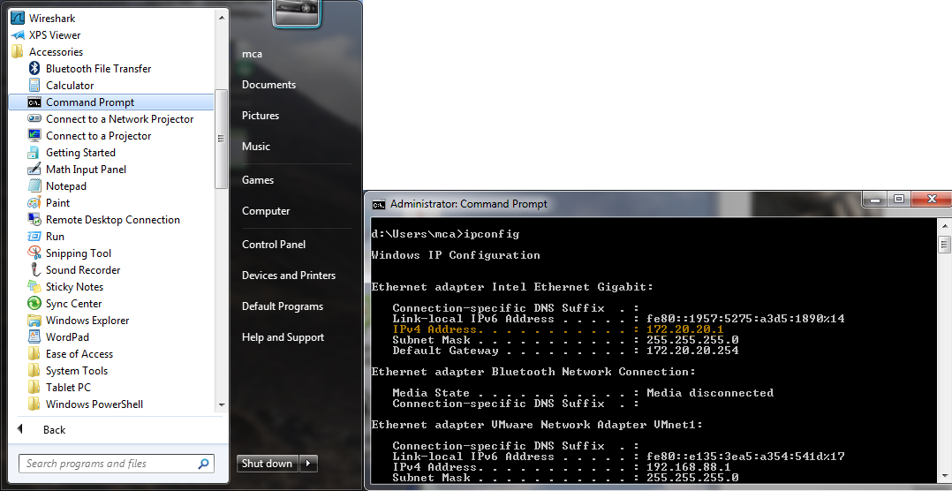Open Devices and Printers
This screenshot has height=491, width=952.
289,275
